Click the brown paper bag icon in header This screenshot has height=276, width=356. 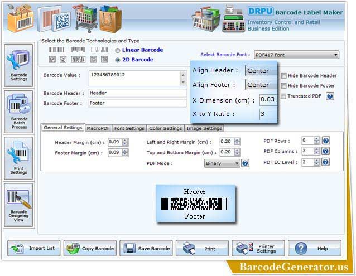point(110,19)
